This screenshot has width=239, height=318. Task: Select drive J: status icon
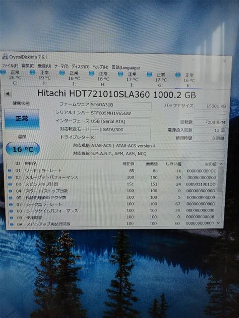click(x=62, y=72)
